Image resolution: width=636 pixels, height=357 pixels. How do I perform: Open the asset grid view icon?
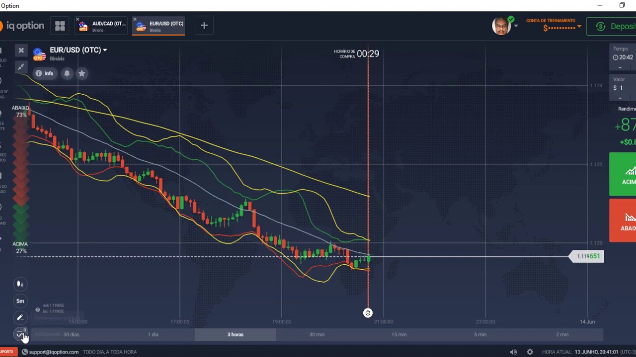click(60, 26)
